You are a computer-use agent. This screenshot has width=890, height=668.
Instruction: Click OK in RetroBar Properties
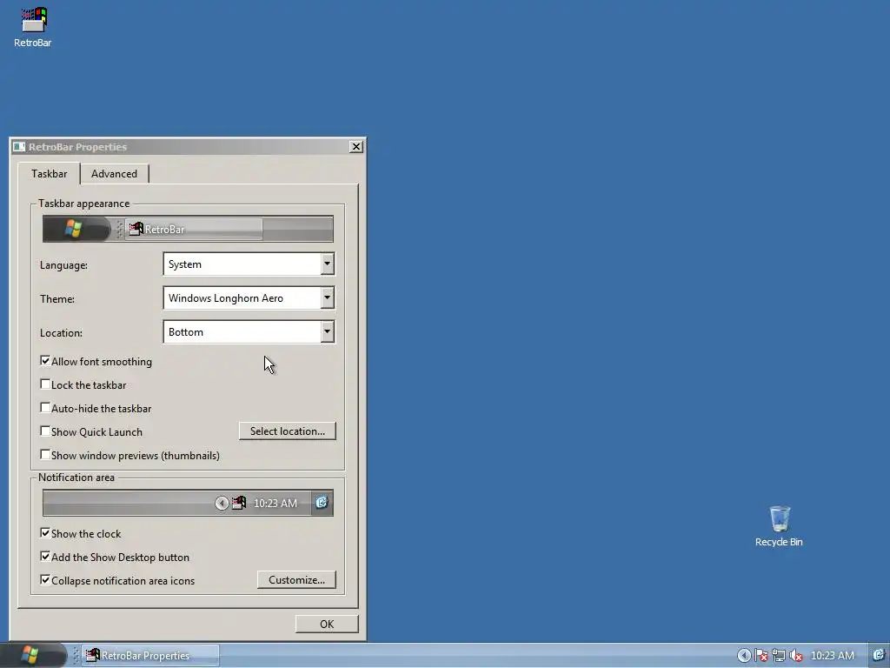point(327,624)
